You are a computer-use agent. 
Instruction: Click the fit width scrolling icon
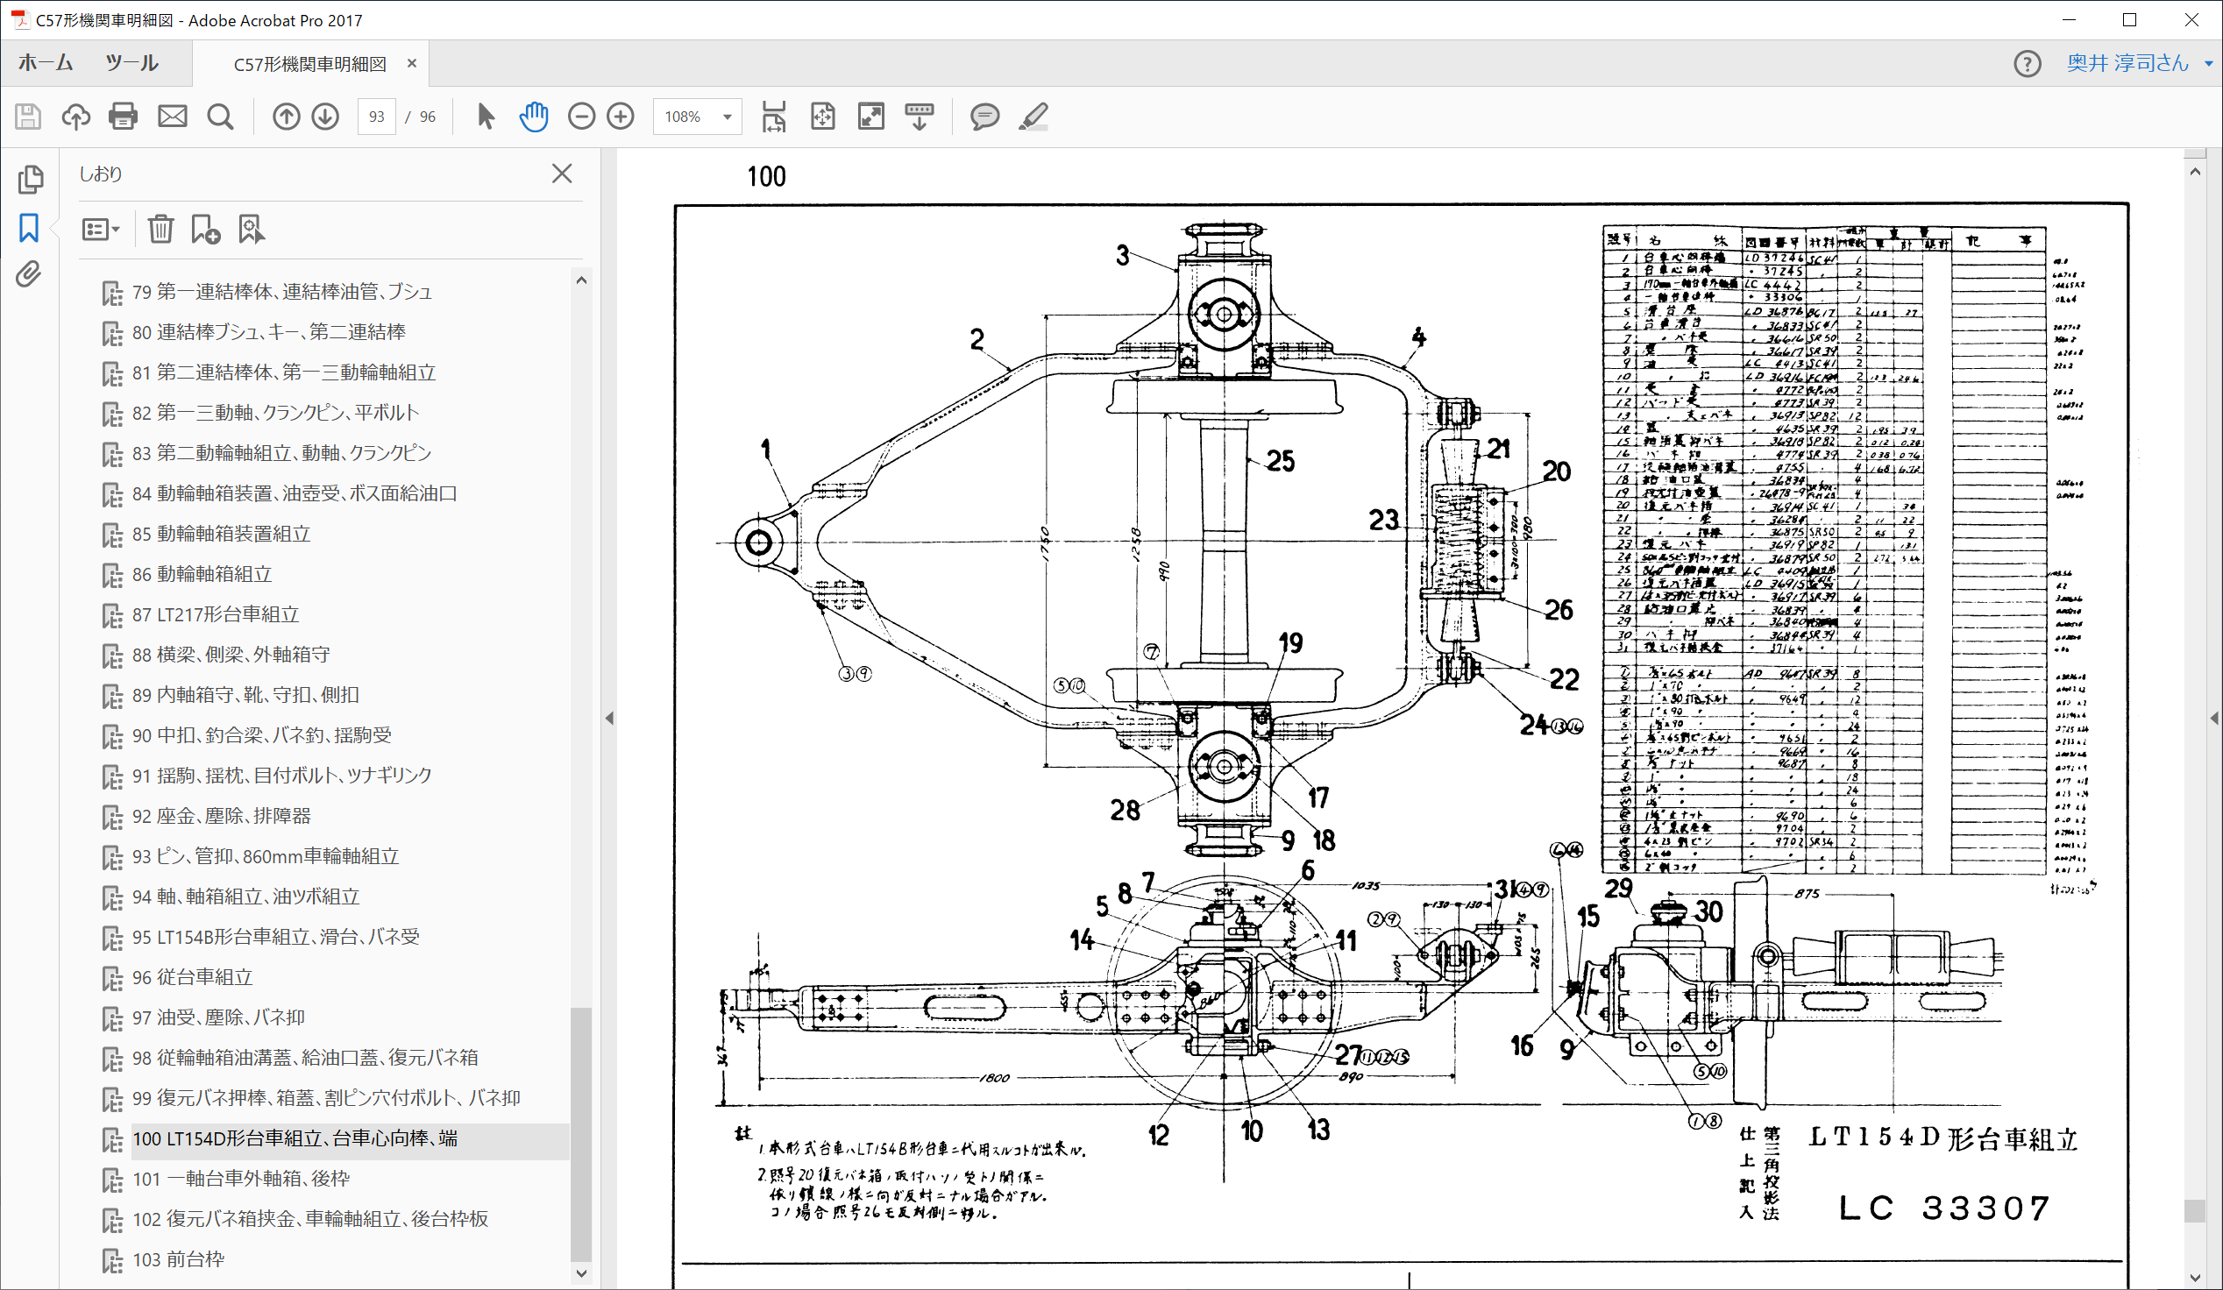pos(774,117)
